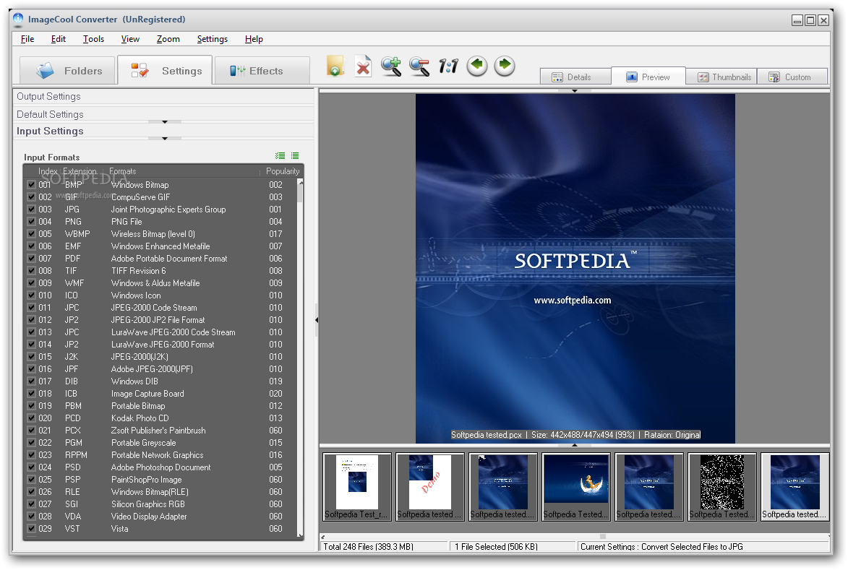Go to next image with right arrow
Screen dimensions: 848x570
(505, 66)
